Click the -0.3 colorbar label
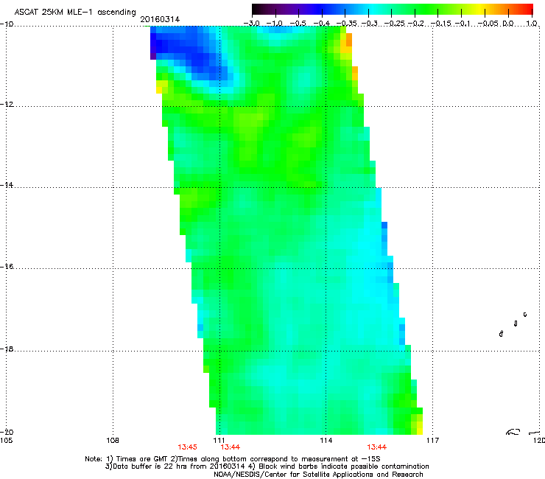Image resolution: width=545 pixels, height=479 pixels. (369, 24)
